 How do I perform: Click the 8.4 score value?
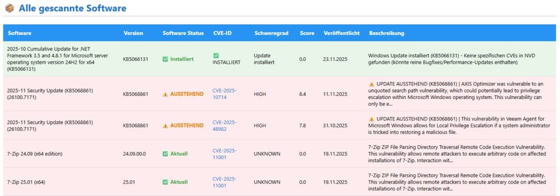(302, 94)
